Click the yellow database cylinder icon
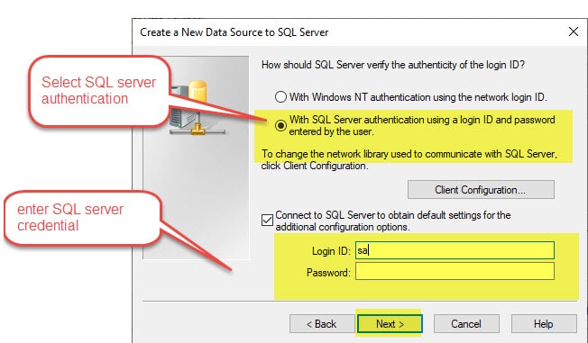Viewport: 588px width, 343px height. pos(198,91)
